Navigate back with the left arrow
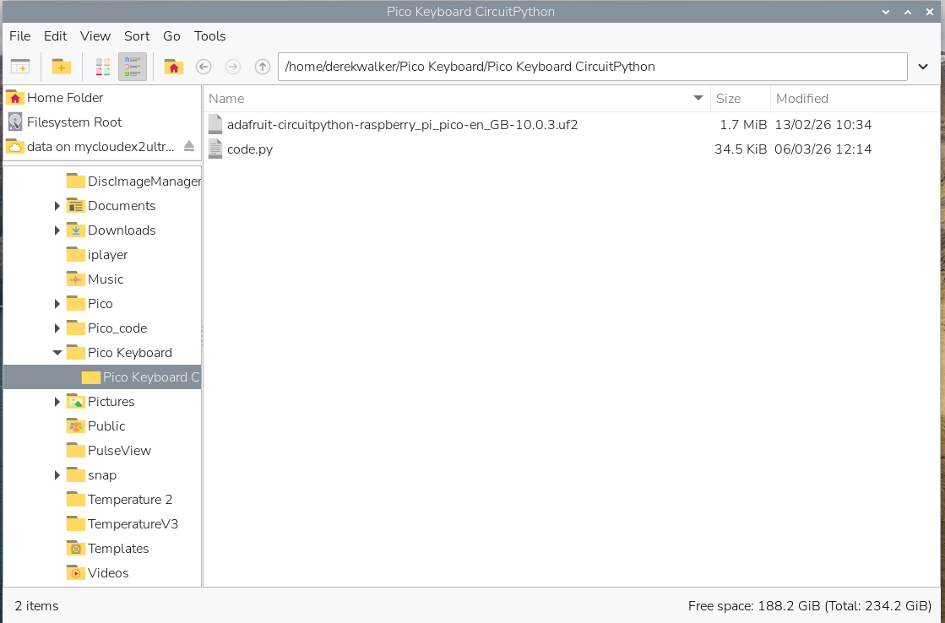The image size is (945, 623). pos(203,67)
